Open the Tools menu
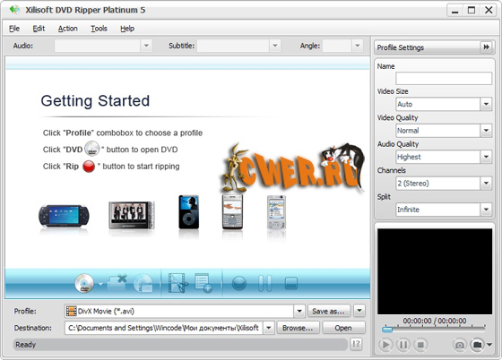This screenshot has width=502, height=360. click(x=99, y=29)
